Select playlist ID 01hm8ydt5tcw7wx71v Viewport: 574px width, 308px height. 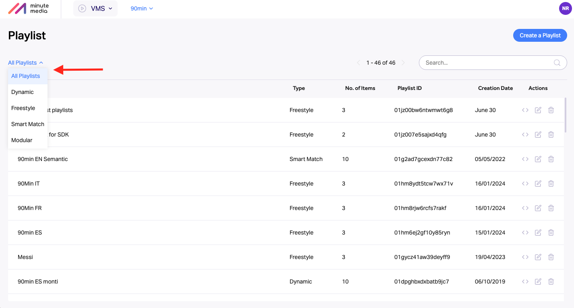pos(424,184)
